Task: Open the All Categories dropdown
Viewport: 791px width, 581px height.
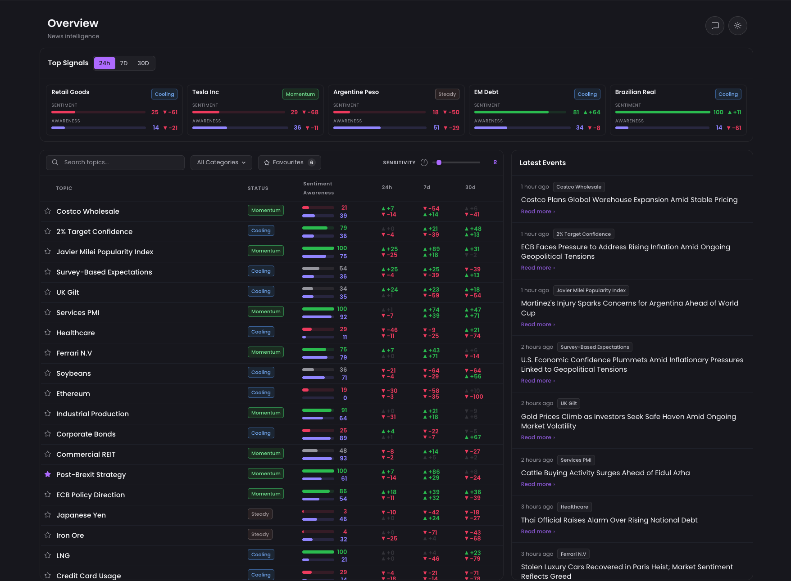Action: click(221, 162)
